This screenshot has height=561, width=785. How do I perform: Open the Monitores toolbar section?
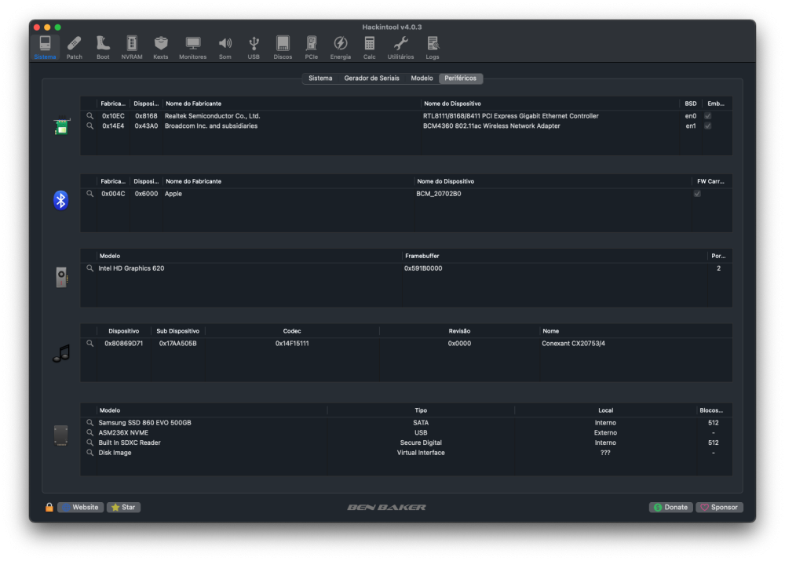point(193,48)
